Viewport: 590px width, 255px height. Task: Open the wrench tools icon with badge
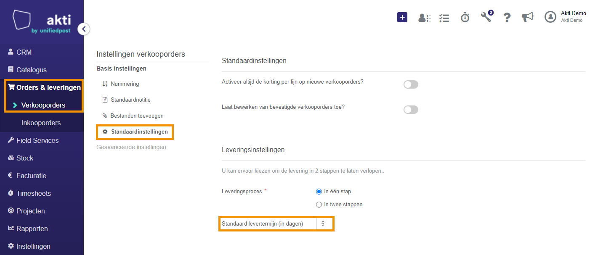(486, 16)
